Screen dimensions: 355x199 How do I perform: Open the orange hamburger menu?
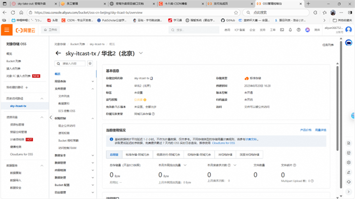[7, 30]
